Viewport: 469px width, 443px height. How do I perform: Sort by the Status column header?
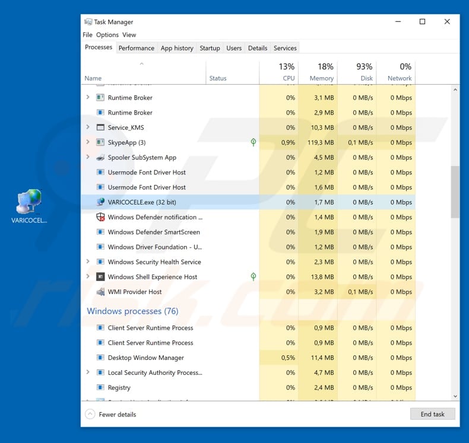coord(232,72)
